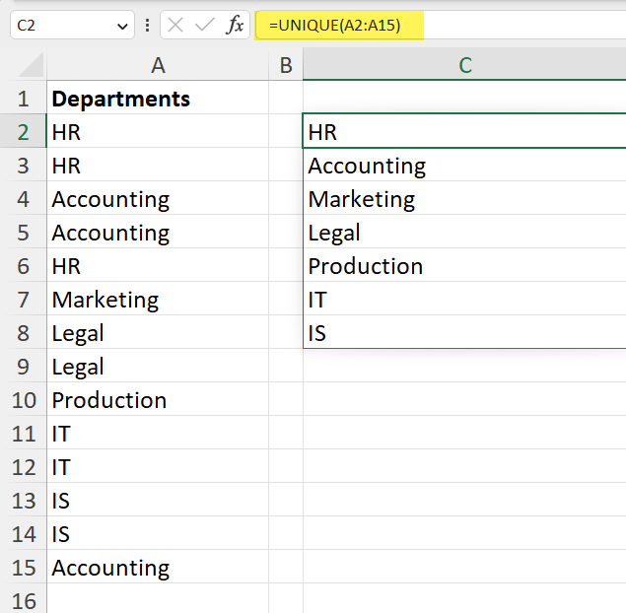The height and width of the screenshot is (613, 626).
Task: Select row 16 header
Action: [23, 598]
